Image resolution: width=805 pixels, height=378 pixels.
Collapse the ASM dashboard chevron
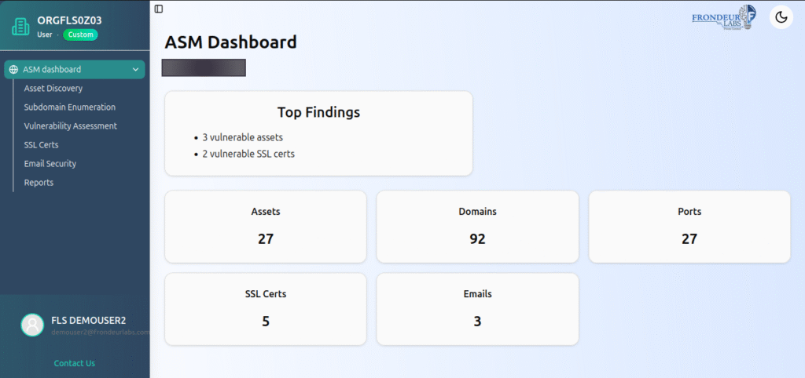click(x=135, y=70)
